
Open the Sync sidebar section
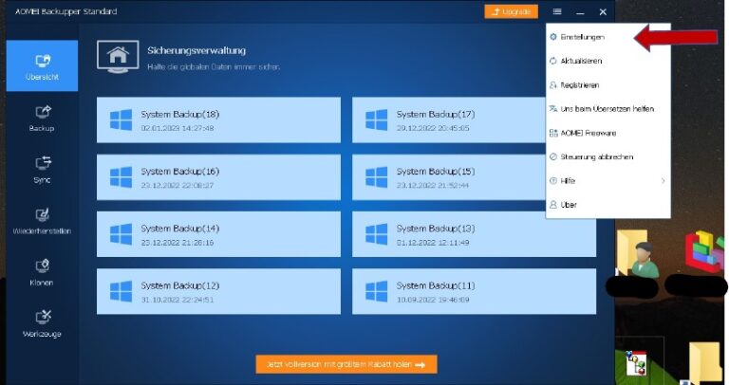coord(42,170)
